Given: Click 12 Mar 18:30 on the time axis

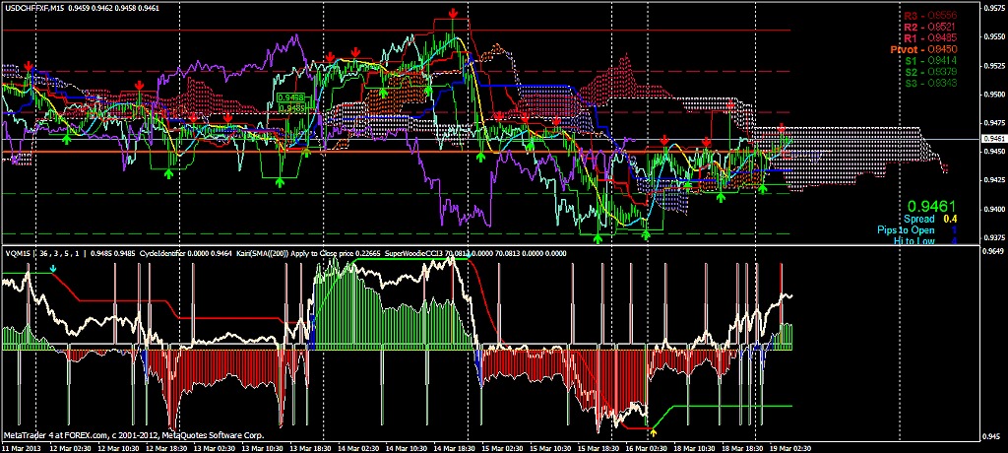Looking at the screenshot, I should click(166, 446).
